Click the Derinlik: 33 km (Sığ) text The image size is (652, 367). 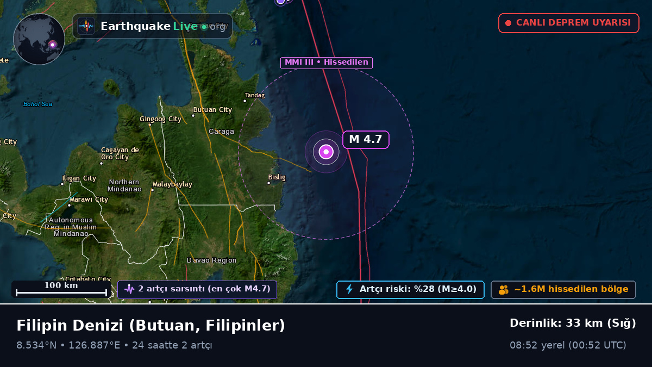tap(573, 324)
